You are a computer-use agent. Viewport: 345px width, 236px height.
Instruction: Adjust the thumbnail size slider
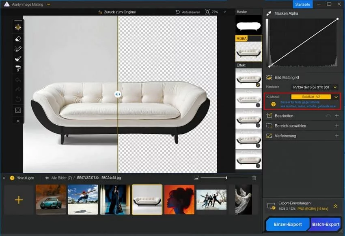point(226,178)
